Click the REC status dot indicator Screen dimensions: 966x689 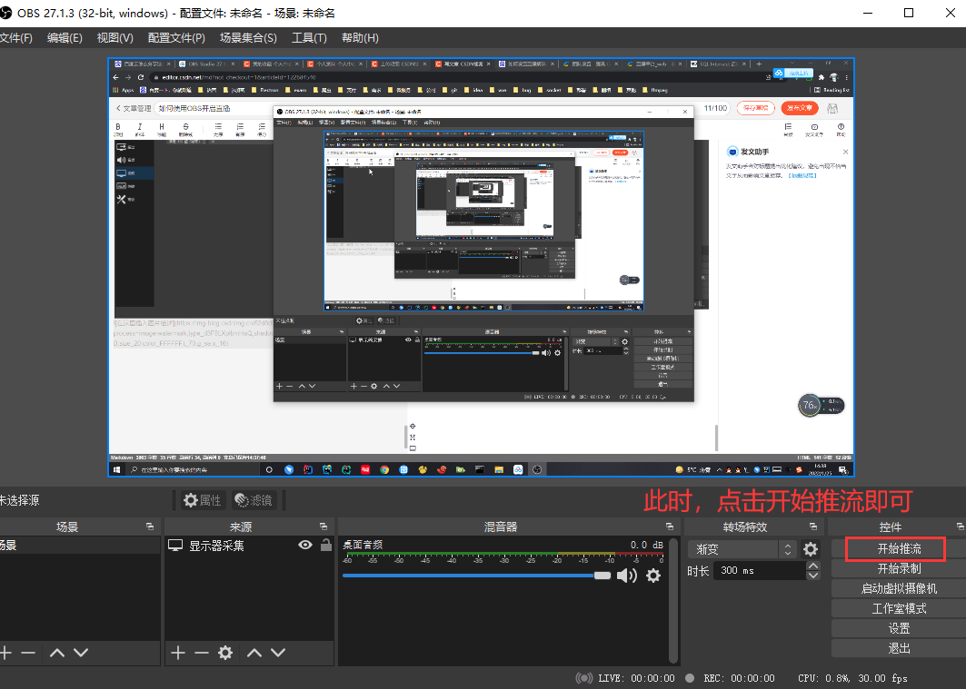pyautogui.click(x=690, y=678)
